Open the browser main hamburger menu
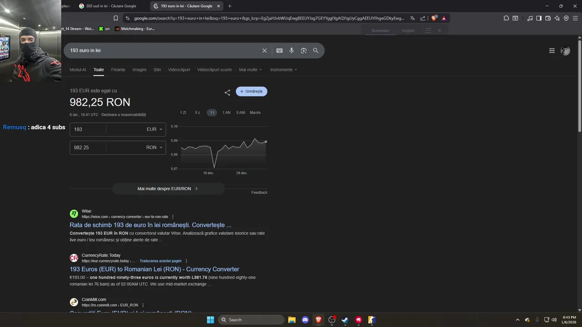The height and width of the screenshot is (327, 582). pyautogui.click(x=575, y=18)
